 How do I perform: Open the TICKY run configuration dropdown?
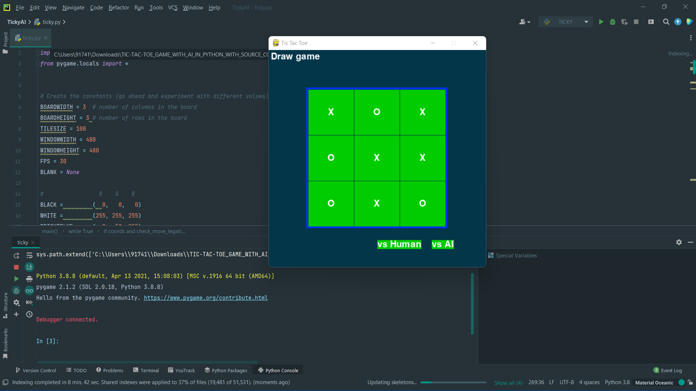[x=566, y=22]
